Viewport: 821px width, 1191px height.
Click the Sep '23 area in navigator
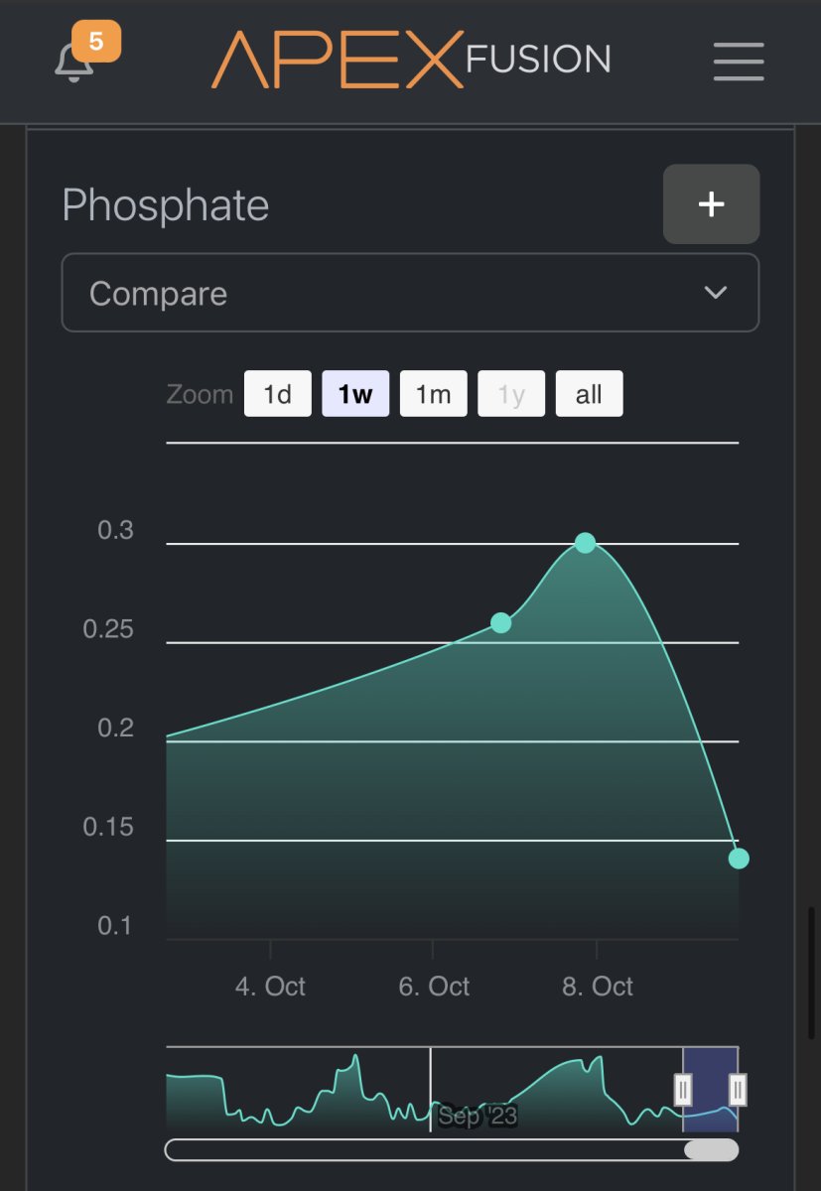pos(478,1116)
